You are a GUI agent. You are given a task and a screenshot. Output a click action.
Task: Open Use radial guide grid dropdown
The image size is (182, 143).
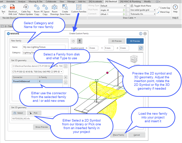pos(143,10)
